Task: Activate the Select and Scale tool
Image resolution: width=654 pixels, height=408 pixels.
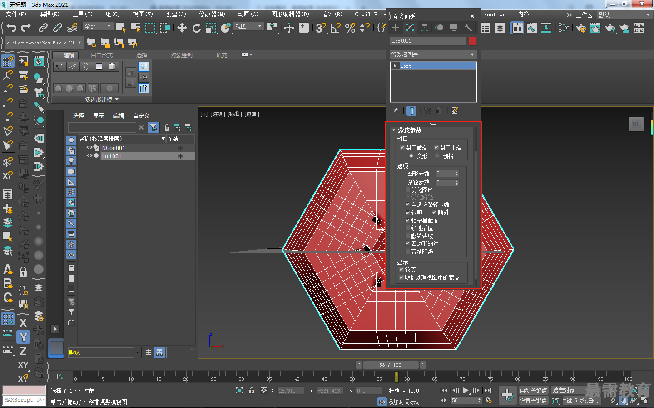Action: (x=211, y=28)
